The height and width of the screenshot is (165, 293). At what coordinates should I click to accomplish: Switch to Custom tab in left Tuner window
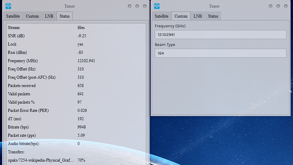coord(32,16)
